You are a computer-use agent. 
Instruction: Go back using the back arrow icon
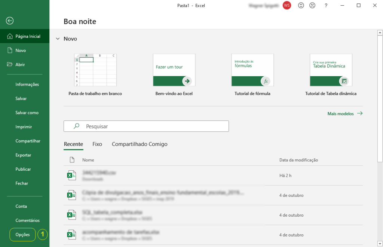(10, 21)
